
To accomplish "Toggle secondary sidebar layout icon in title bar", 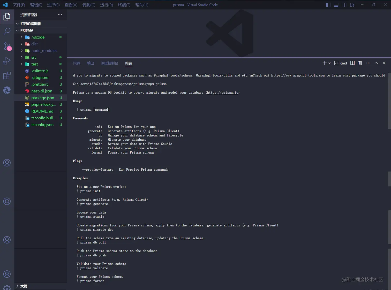I will [344, 5].
